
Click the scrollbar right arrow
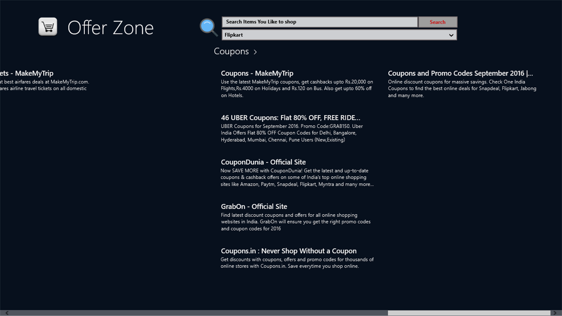(x=555, y=313)
